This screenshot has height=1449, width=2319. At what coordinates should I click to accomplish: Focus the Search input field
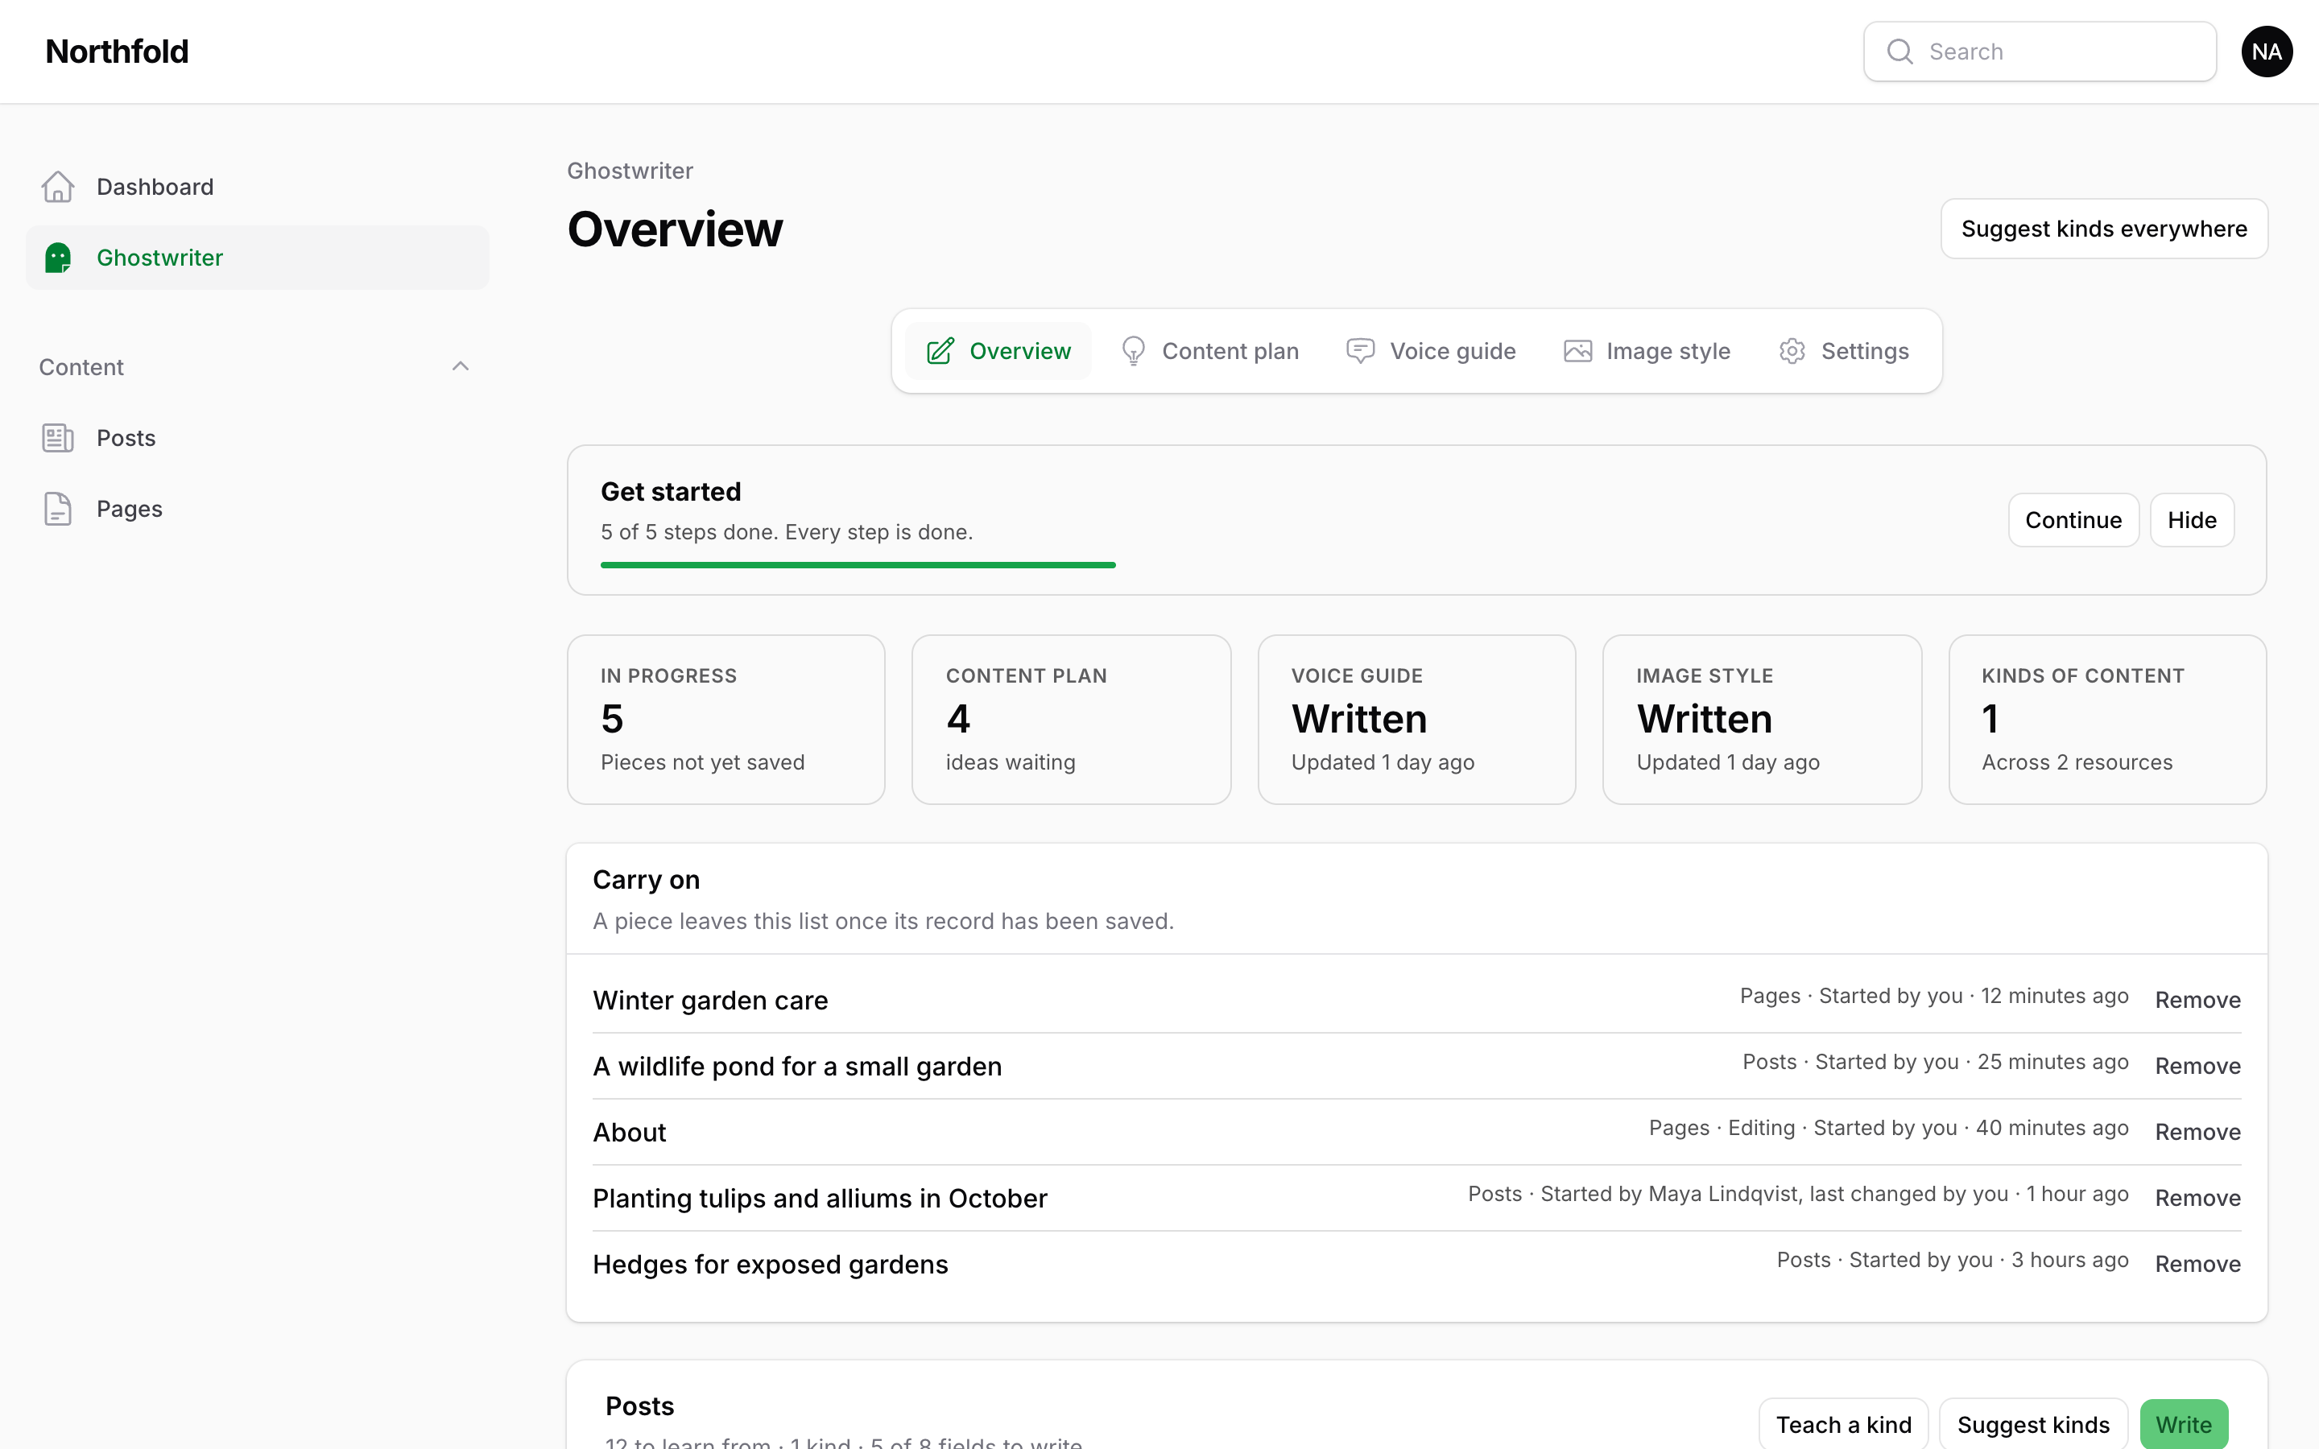click(2039, 52)
